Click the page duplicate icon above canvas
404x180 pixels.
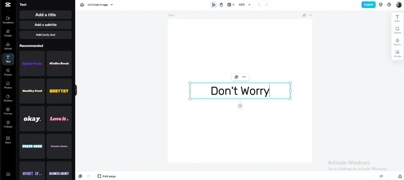[304, 15]
